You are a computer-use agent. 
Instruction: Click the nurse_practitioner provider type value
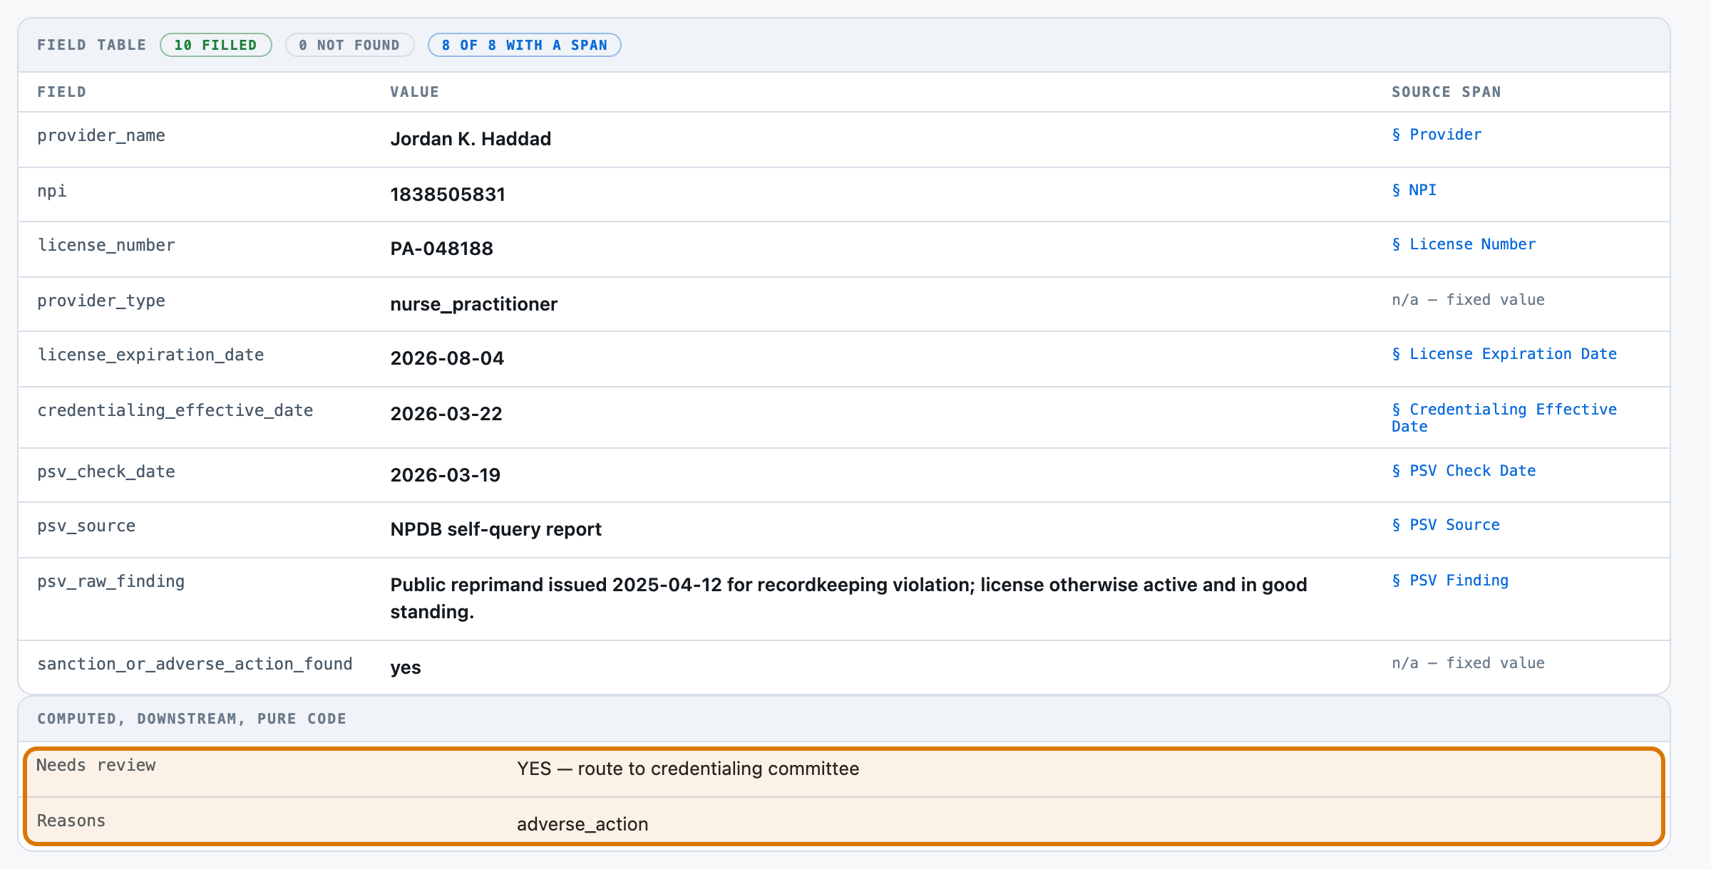coord(473,304)
